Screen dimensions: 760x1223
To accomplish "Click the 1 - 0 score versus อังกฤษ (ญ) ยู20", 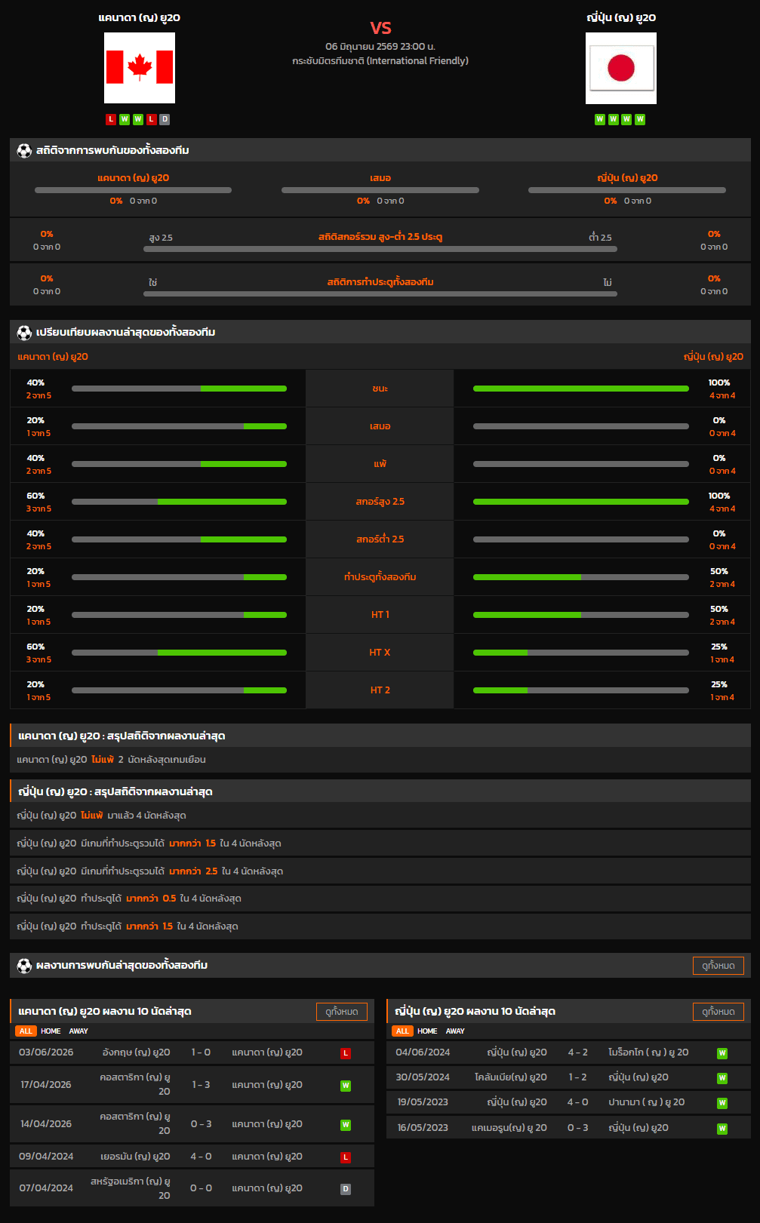I will pyautogui.click(x=201, y=1052).
